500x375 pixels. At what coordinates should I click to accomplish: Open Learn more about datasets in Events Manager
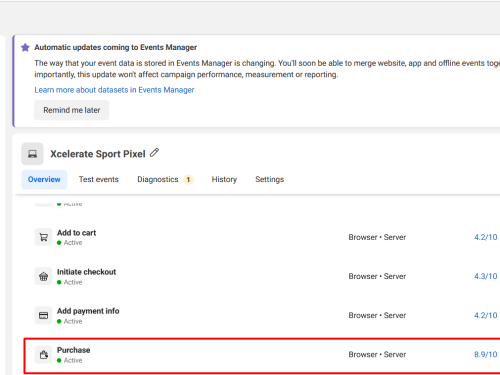point(114,89)
